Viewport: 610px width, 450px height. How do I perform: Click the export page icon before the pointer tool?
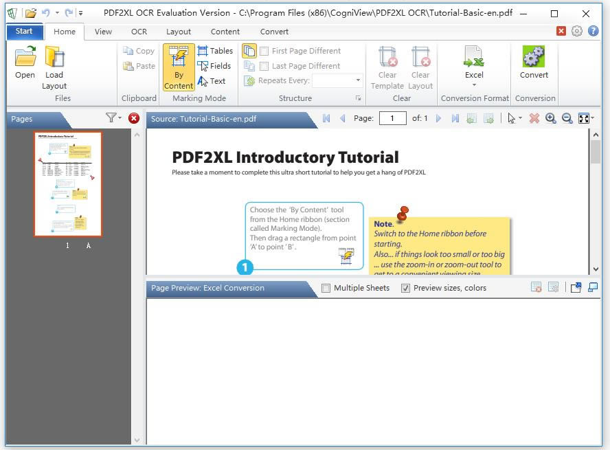(x=488, y=118)
